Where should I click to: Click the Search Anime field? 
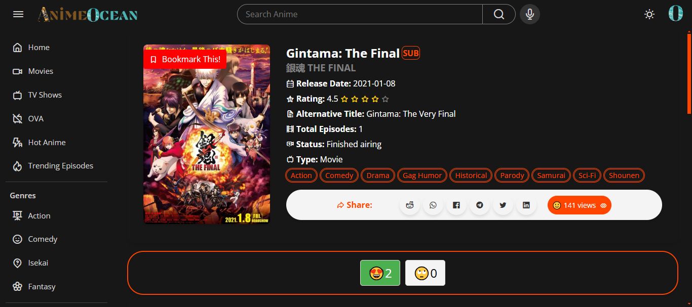[x=360, y=14]
